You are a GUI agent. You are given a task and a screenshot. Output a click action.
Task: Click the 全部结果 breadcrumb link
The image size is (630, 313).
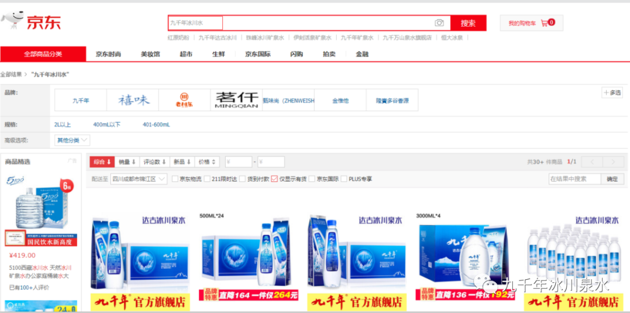11,74
